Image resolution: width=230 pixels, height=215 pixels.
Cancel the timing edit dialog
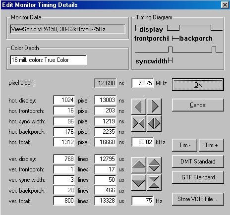[198, 105]
